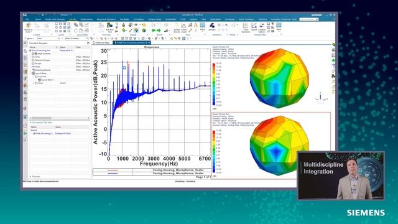Select the Groups tree item

tap(37, 63)
